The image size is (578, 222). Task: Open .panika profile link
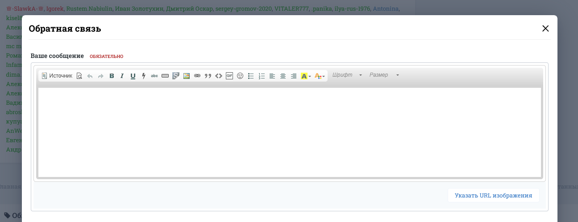[321, 8]
